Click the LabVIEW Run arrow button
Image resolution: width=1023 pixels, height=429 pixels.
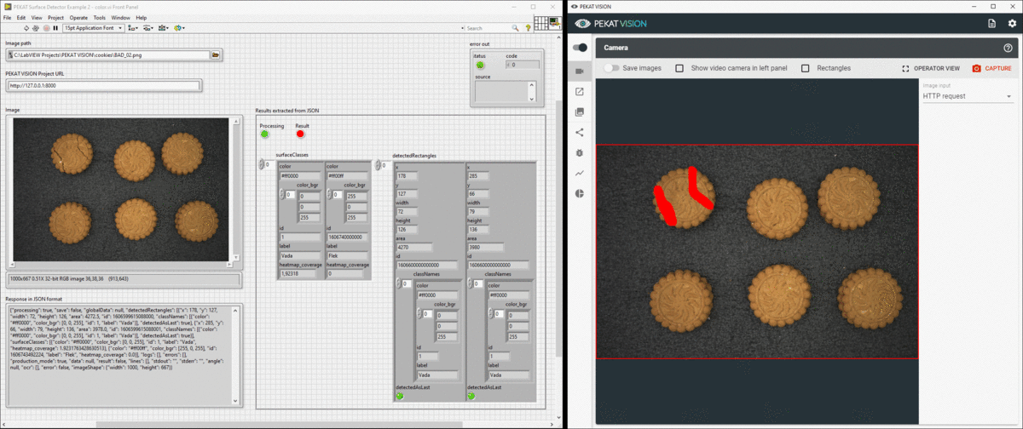26,28
